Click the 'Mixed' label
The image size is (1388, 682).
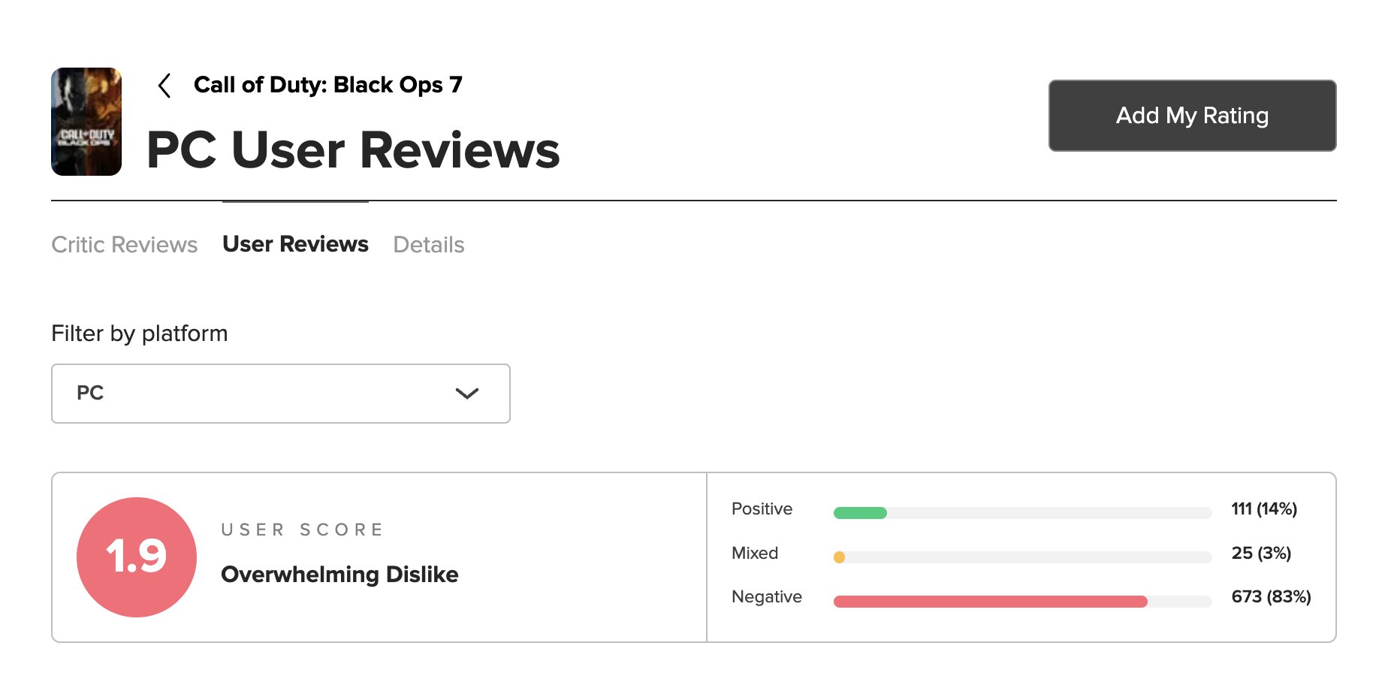point(755,554)
